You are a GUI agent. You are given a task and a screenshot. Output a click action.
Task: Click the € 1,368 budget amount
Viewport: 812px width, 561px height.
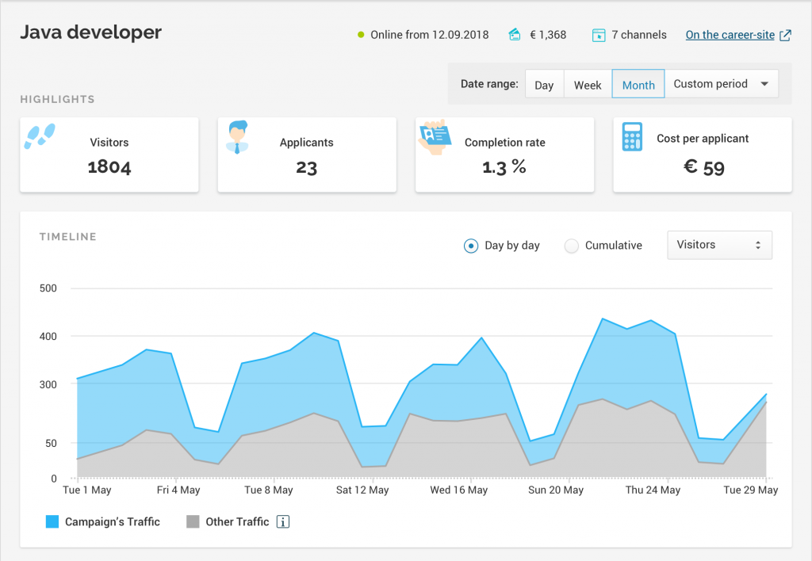[x=548, y=35]
